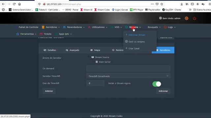Bookmark this page with the star icon
Viewport: 211px width, 118px height.
pos(162,4)
